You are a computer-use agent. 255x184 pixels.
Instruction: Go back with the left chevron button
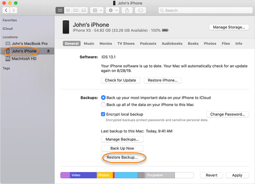pos(6,10)
